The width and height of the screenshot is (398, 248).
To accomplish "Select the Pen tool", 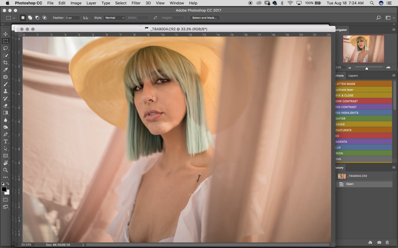I will pyautogui.click(x=6, y=134).
